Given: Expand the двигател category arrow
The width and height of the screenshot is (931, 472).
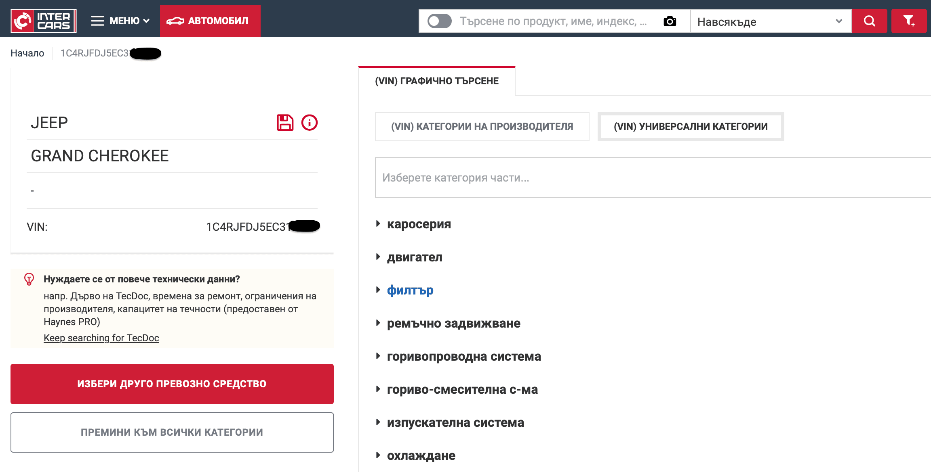Looking at the screenshot, I should pyautogui.click(x=378, y=257).
